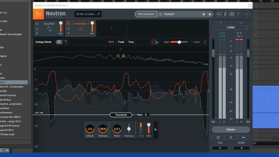The height and width of the screenshot is (157, 279).
Task: Click the Gain slider handle
Action: point(179,42)
